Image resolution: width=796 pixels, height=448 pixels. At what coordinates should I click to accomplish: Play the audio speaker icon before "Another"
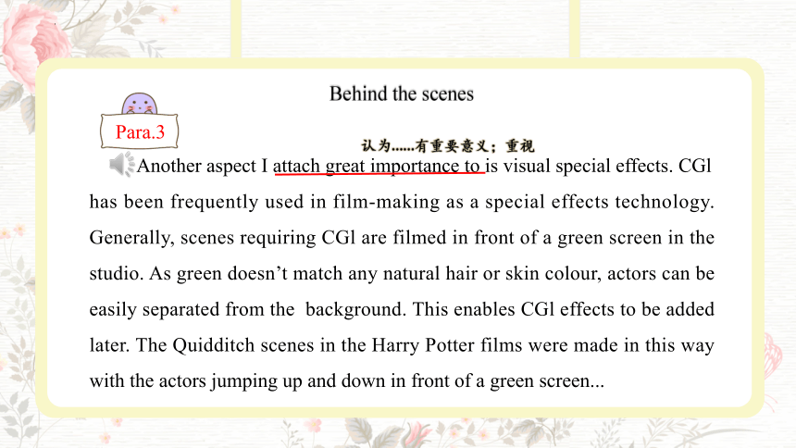point(122,164)
